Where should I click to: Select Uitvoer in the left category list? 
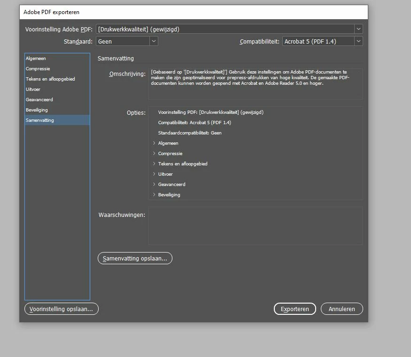point(57,89)
